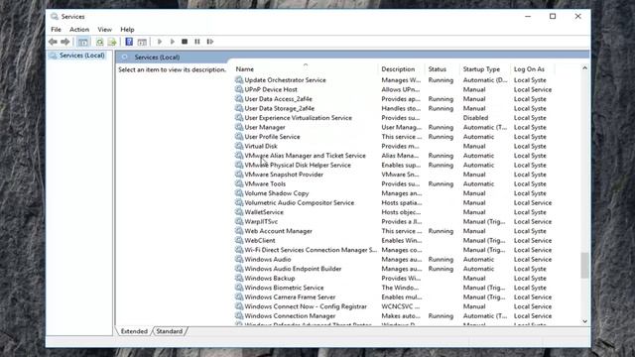Click the Forward arrow toolbar icon
Image resolution: width=635 pixels, height=357 pixels.
(x=65, y=42)
